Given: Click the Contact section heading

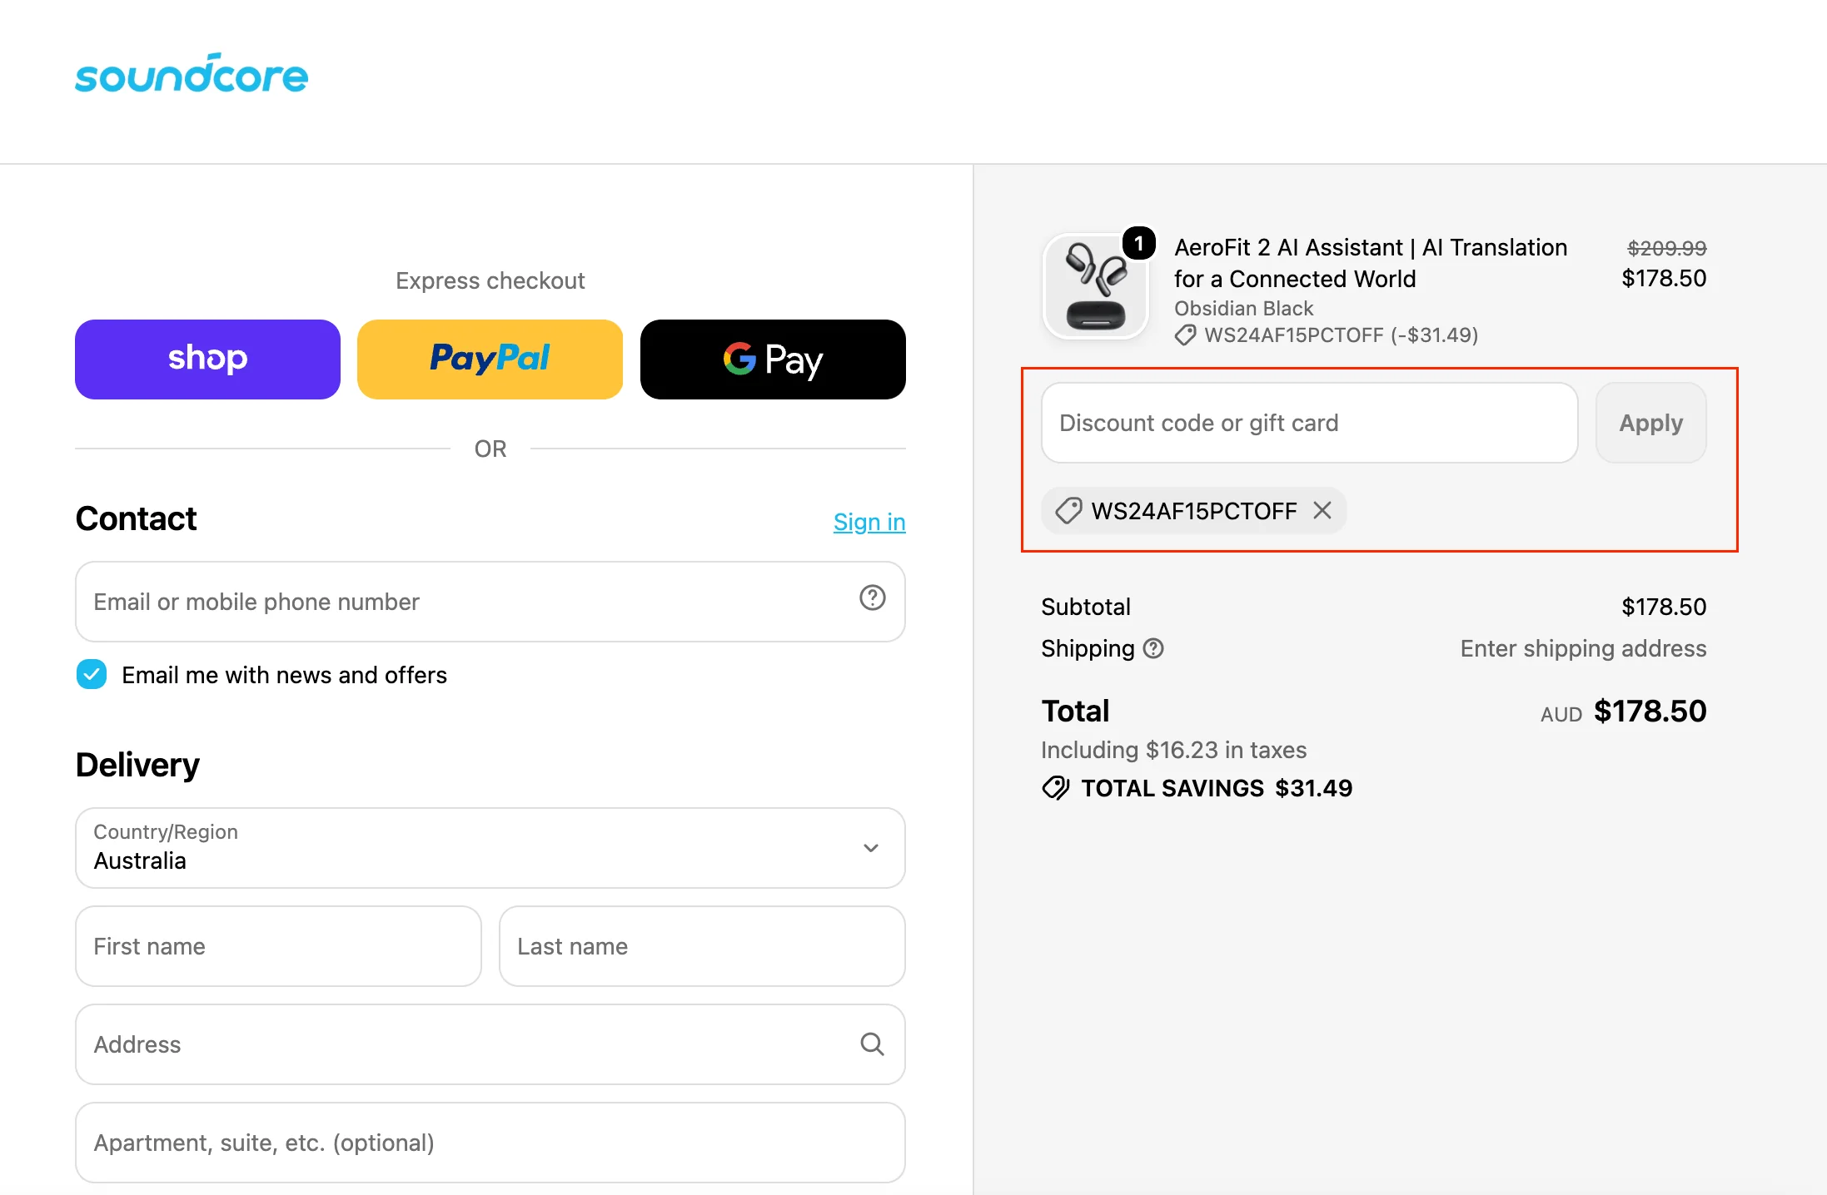Looking at the screenshot, I should (x=136, y=518).
